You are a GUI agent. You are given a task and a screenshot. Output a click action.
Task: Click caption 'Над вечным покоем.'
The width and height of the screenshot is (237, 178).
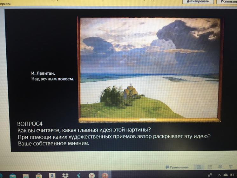click(53, 79)
